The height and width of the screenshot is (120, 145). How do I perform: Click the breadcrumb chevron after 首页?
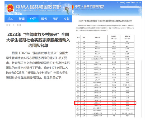point(14,25)
